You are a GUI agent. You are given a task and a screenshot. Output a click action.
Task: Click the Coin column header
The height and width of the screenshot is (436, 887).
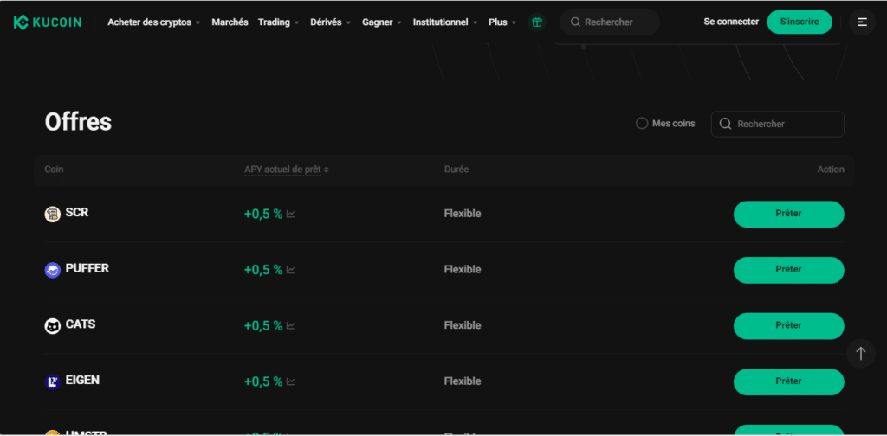pos(54,170)
